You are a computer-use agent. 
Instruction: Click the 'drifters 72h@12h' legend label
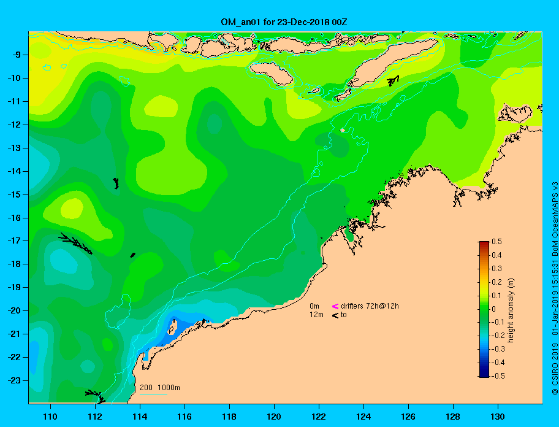(x=370, y=306)
